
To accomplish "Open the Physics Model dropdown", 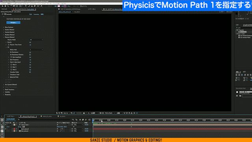I will (36, 40).
